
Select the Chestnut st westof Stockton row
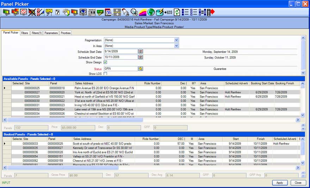(x=151, y=114)
